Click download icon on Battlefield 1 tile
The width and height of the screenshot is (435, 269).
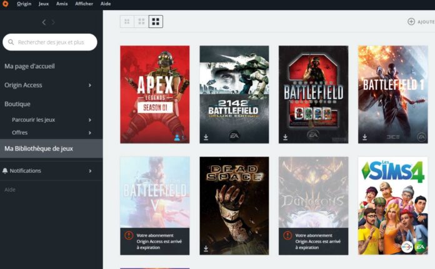(365, 137)
